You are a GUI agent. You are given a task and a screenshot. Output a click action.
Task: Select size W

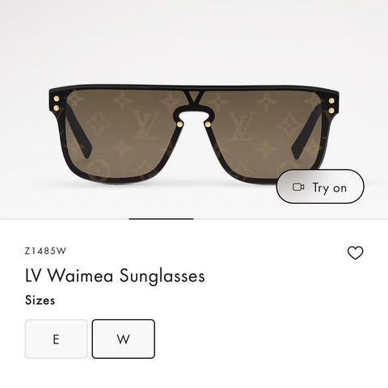click(x=124, y=339)
